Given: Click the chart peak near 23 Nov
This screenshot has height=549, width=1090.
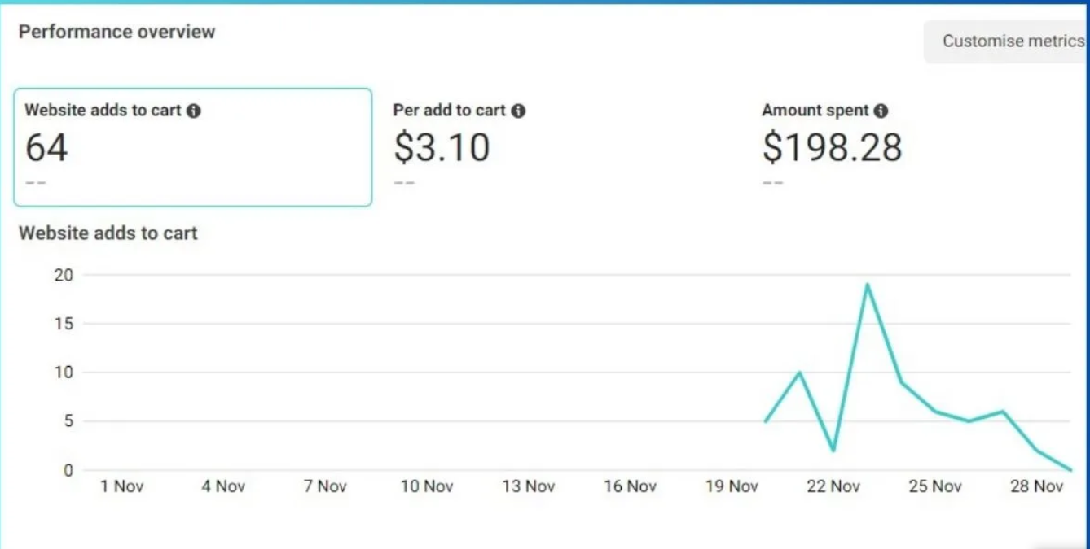Looking at the screenshot, I should (868, 284).
